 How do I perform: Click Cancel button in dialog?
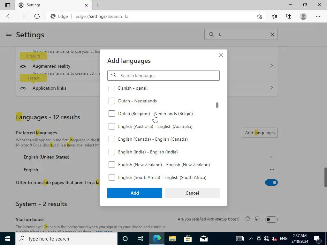(x=192, y=193)
